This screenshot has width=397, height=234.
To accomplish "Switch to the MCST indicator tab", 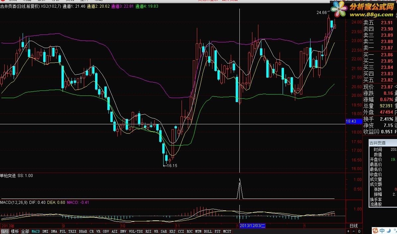I will click(x=227, y=231).
